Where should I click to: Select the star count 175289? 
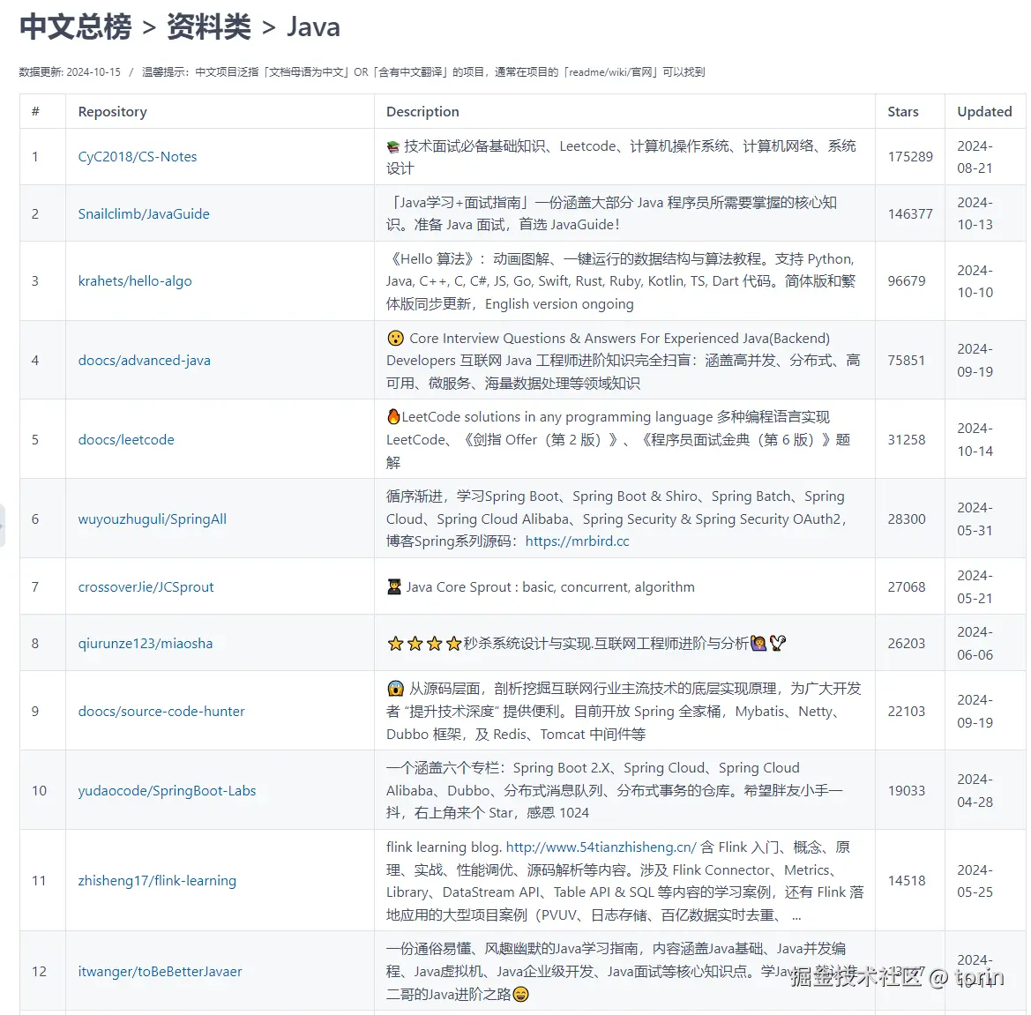[x=910, y=156]
